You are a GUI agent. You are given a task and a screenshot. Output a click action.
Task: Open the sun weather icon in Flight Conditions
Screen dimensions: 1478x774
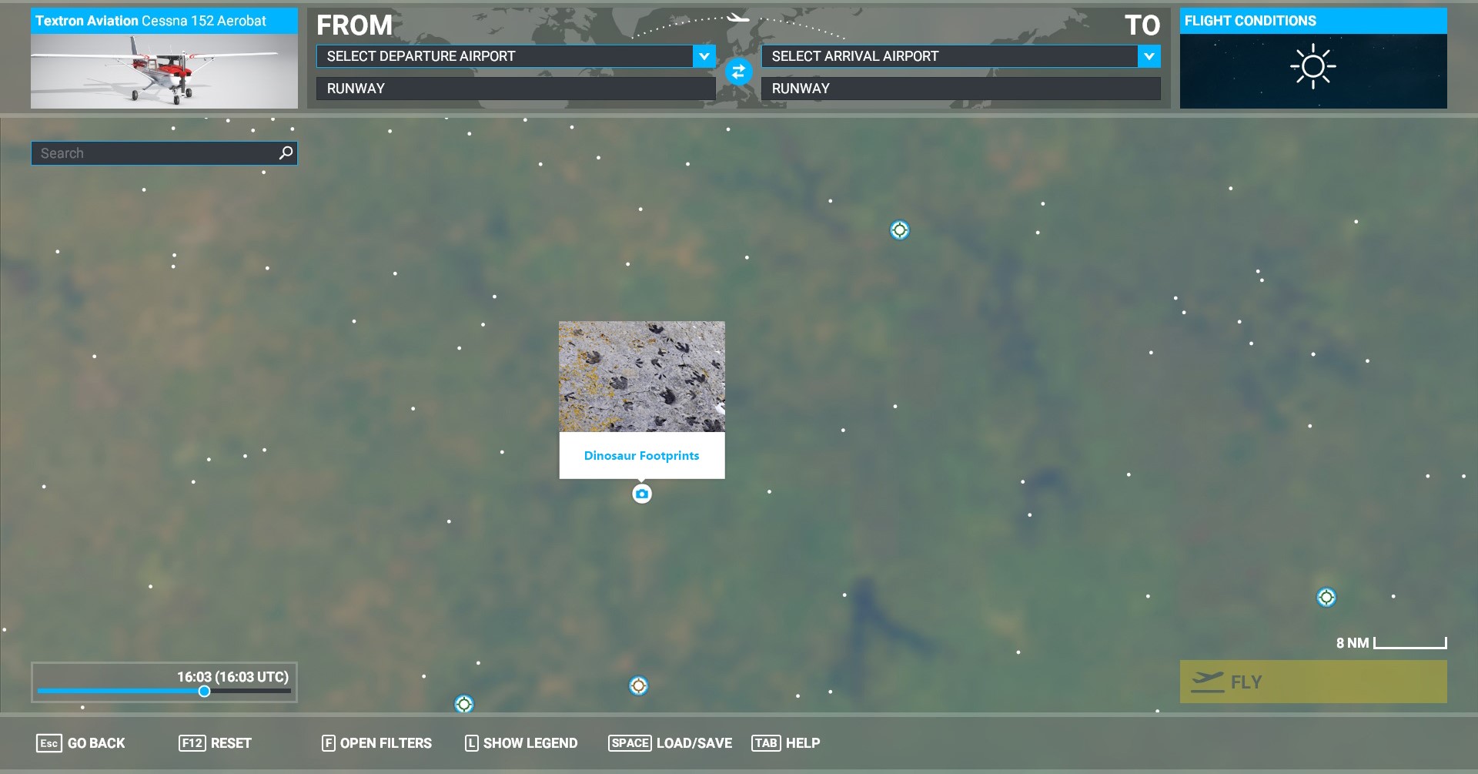[x=1313, y=67]
